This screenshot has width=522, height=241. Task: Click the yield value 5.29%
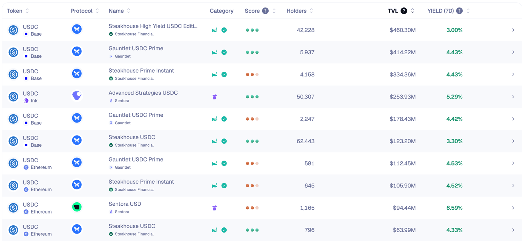[x=455, y=97]
